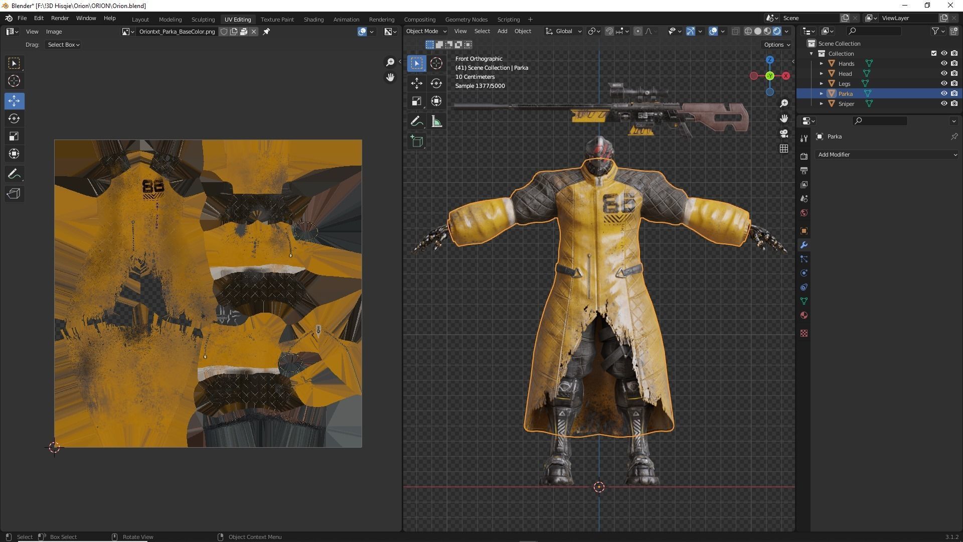The height and width of the screenshot is (542, 963).
Task: Select the Move tool in UV editor toolbar
Action: [x=14, y=101]
